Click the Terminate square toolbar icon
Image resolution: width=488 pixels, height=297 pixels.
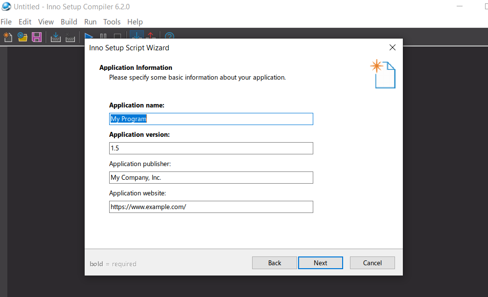coord(117,36)
